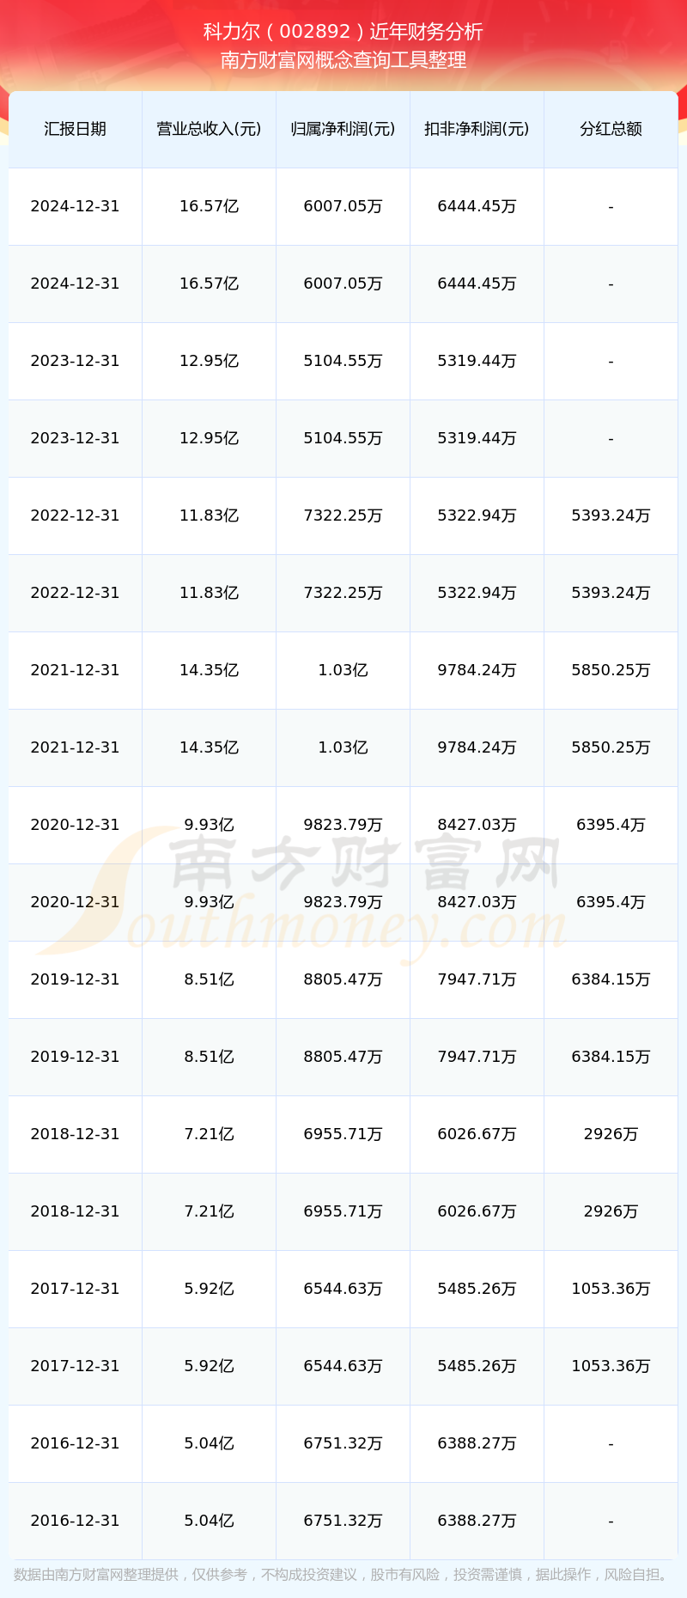Click the 科力尔 (002892) 近年财务分析 title

343,32
